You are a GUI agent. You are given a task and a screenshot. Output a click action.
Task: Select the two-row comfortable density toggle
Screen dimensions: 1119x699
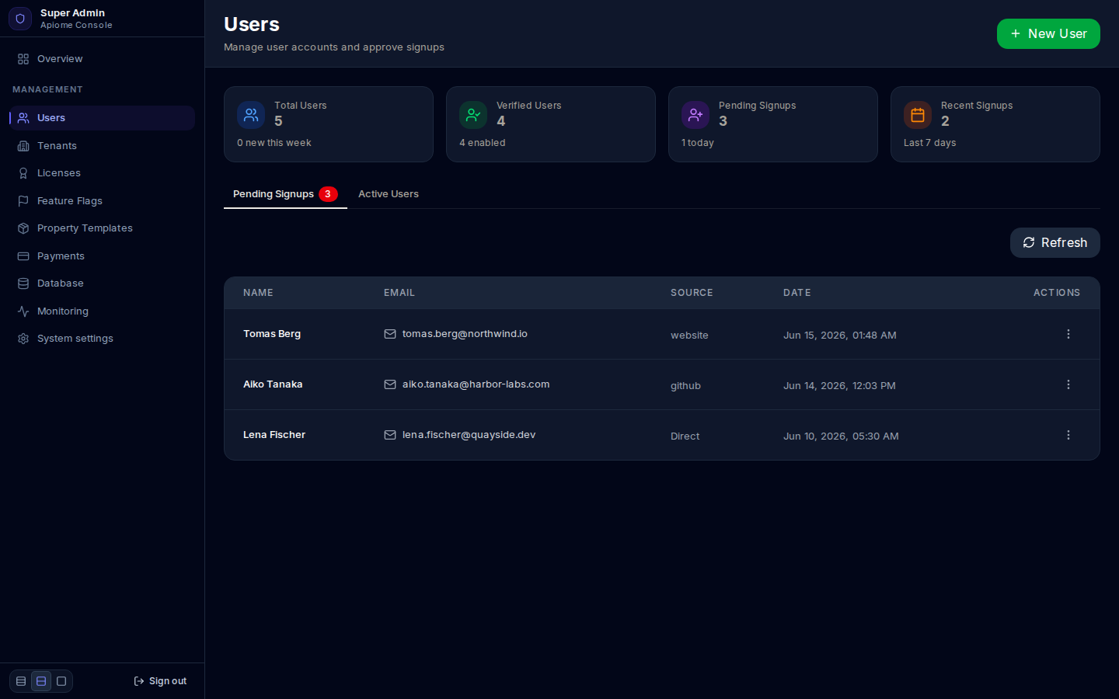coord(41,681)
